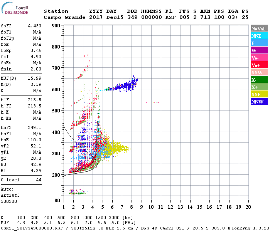Click the Artist5 autoscaler label
The height and width of the screenshot is (231, 270).
tap(10, 196)
